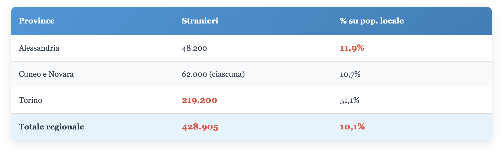Select the red 219.200 value
The image size is (503, 155).
(x=199, y=100)
